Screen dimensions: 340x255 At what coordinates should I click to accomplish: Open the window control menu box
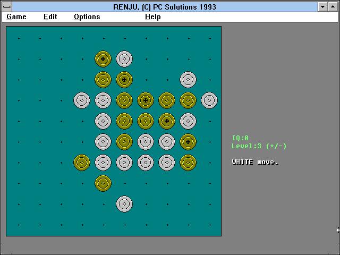(7, 6)
